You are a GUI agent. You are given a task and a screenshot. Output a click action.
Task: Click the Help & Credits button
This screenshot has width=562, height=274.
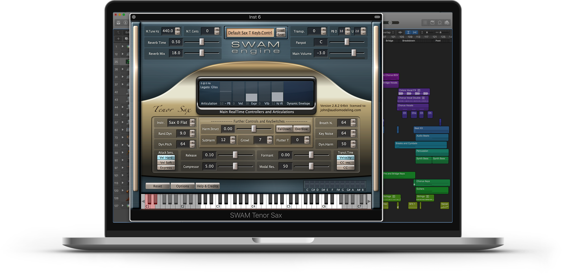[x=208, y=186]
